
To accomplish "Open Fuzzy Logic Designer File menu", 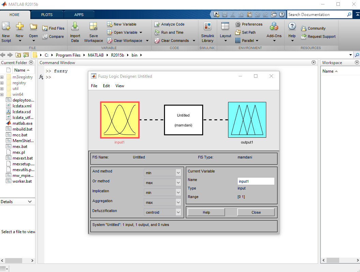I will tap(94, 86).
